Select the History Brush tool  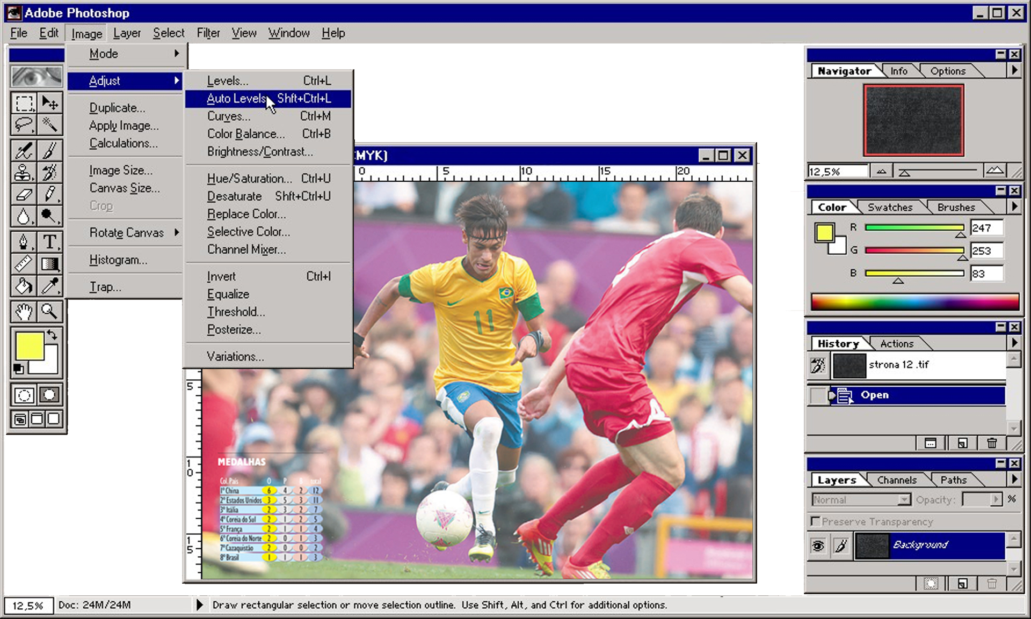point(50,172)
